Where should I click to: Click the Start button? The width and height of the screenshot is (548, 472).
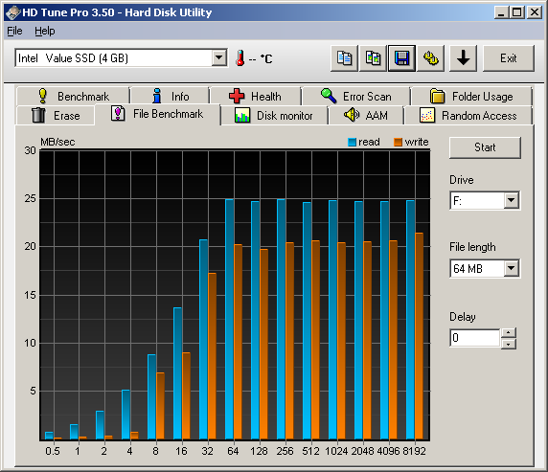pos(485,147)
